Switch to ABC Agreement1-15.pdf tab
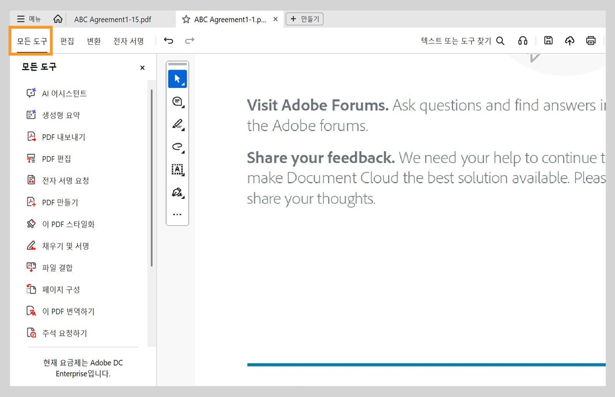 [113, 19]
